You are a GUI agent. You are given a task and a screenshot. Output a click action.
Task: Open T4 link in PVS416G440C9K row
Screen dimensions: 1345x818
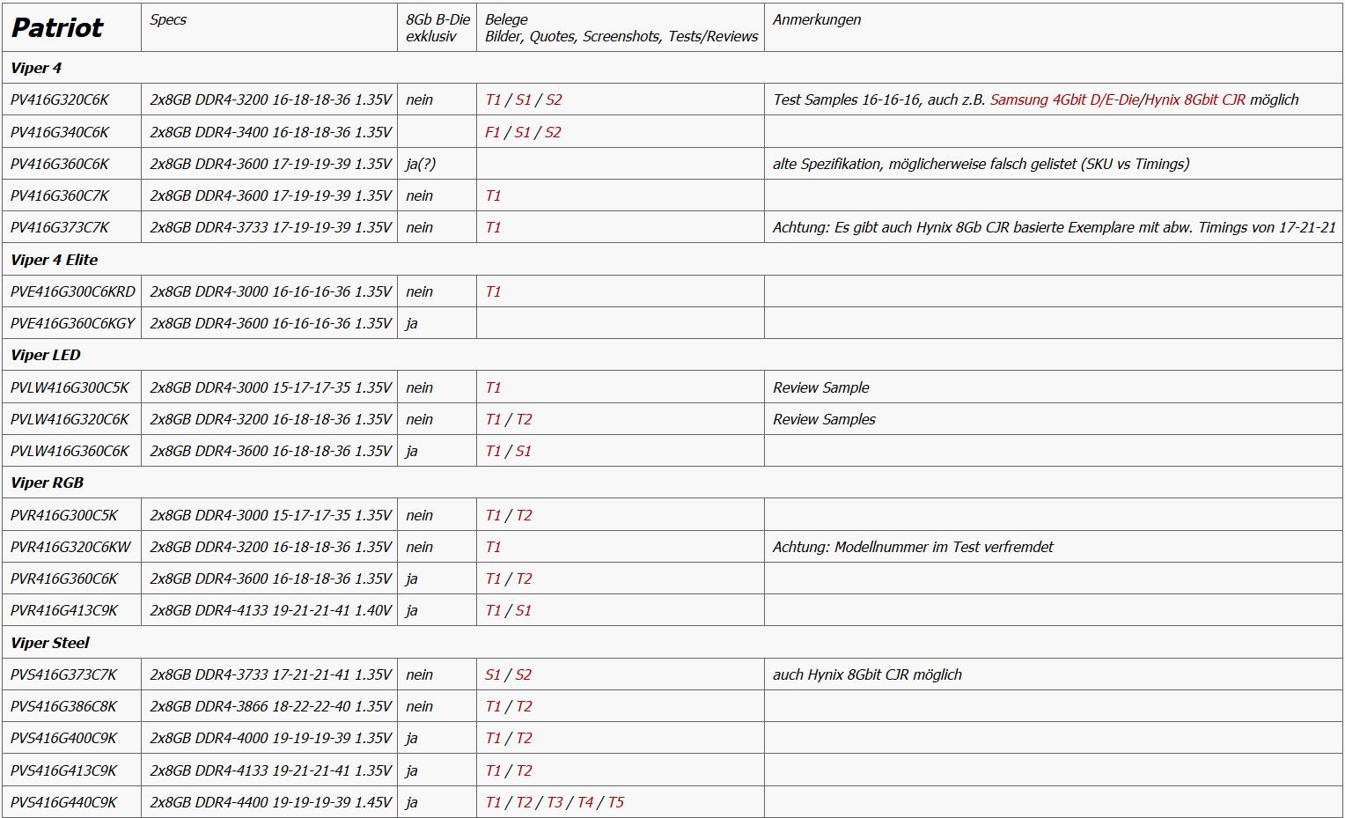(585, 802)
